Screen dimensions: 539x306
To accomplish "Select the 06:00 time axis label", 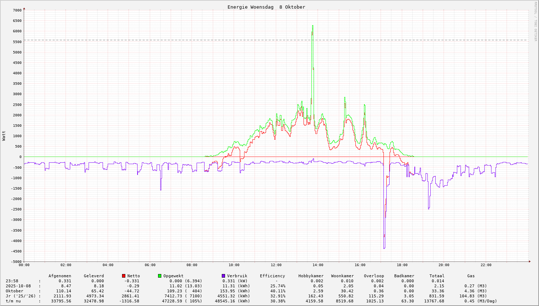I will tap(150, 265).
